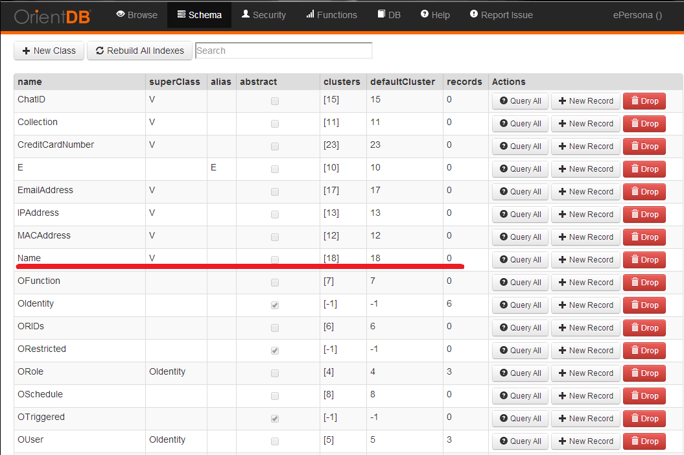Open the DB tab
This screenshot has width=684, height=455.
click(x=389, y=15)
